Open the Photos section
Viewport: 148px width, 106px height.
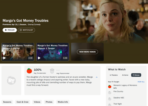point(49,102)
